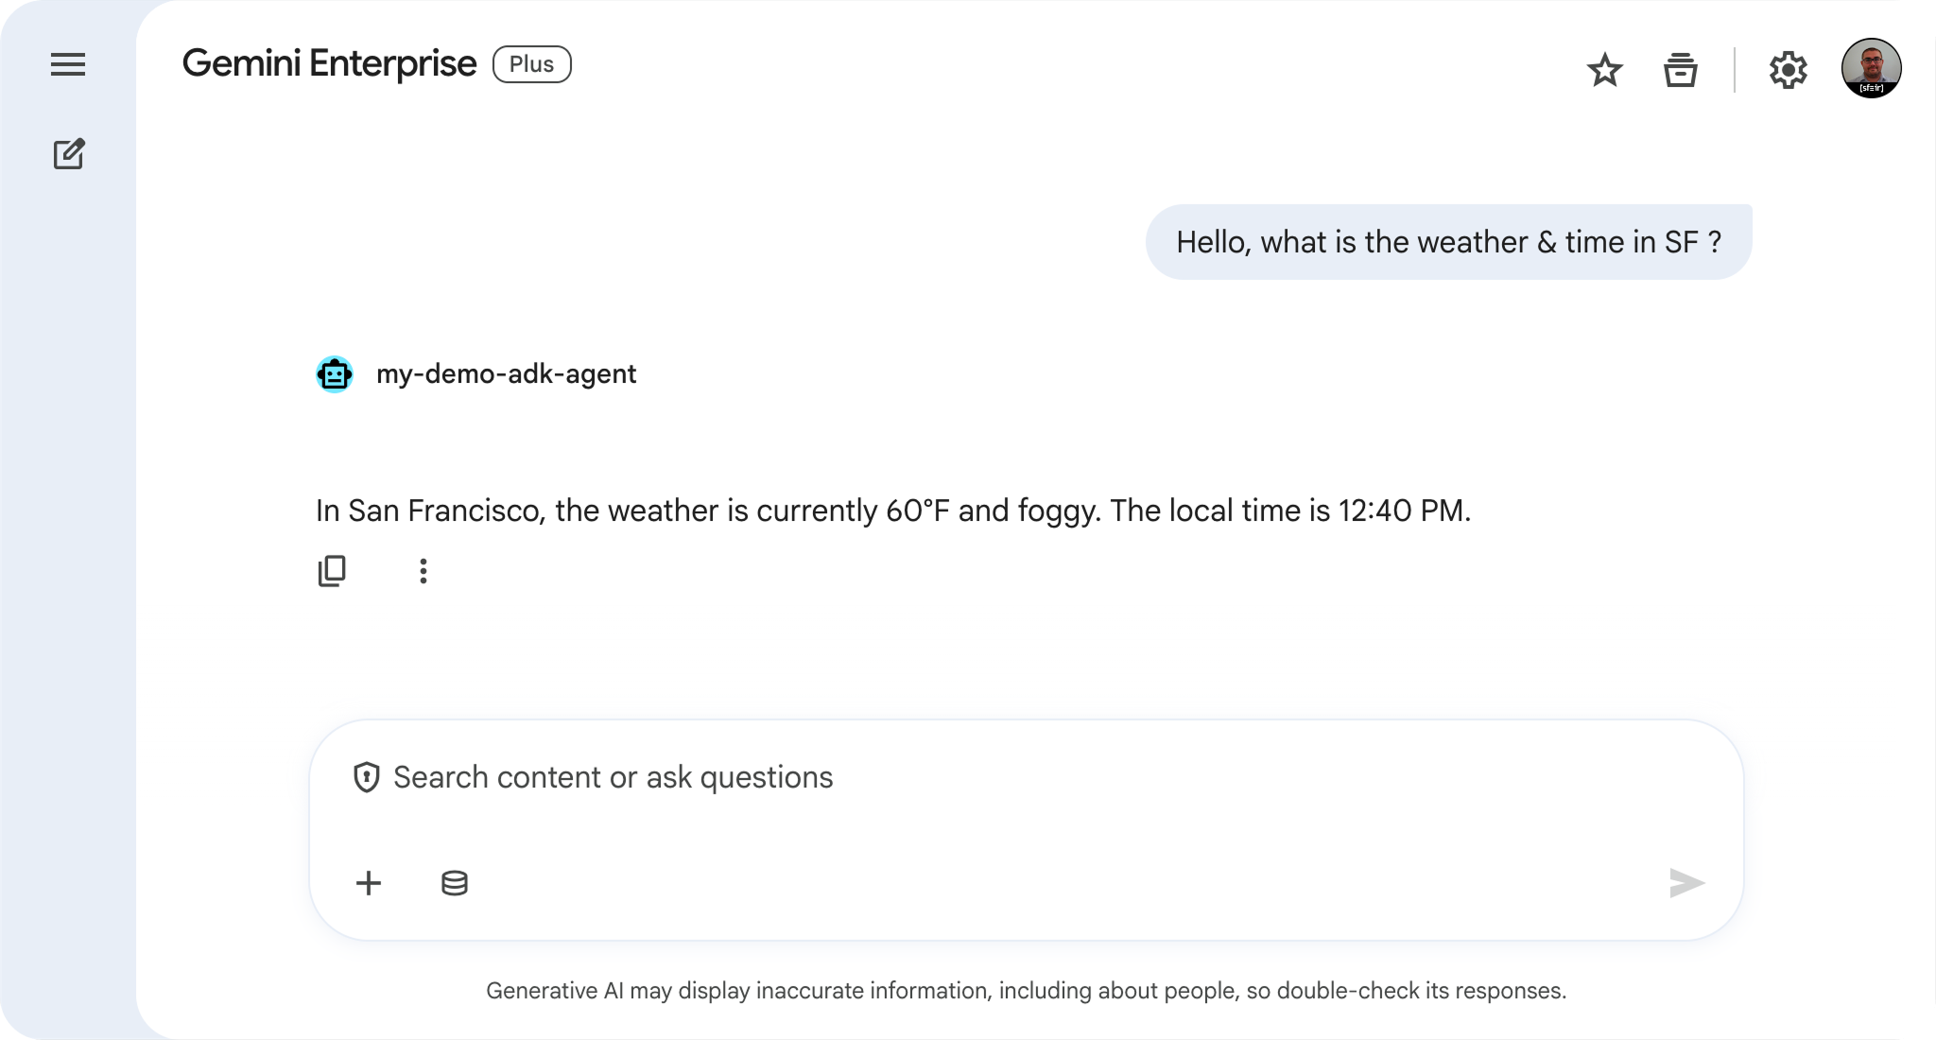Open the hamburger navigation menu

tap(68, 64)
